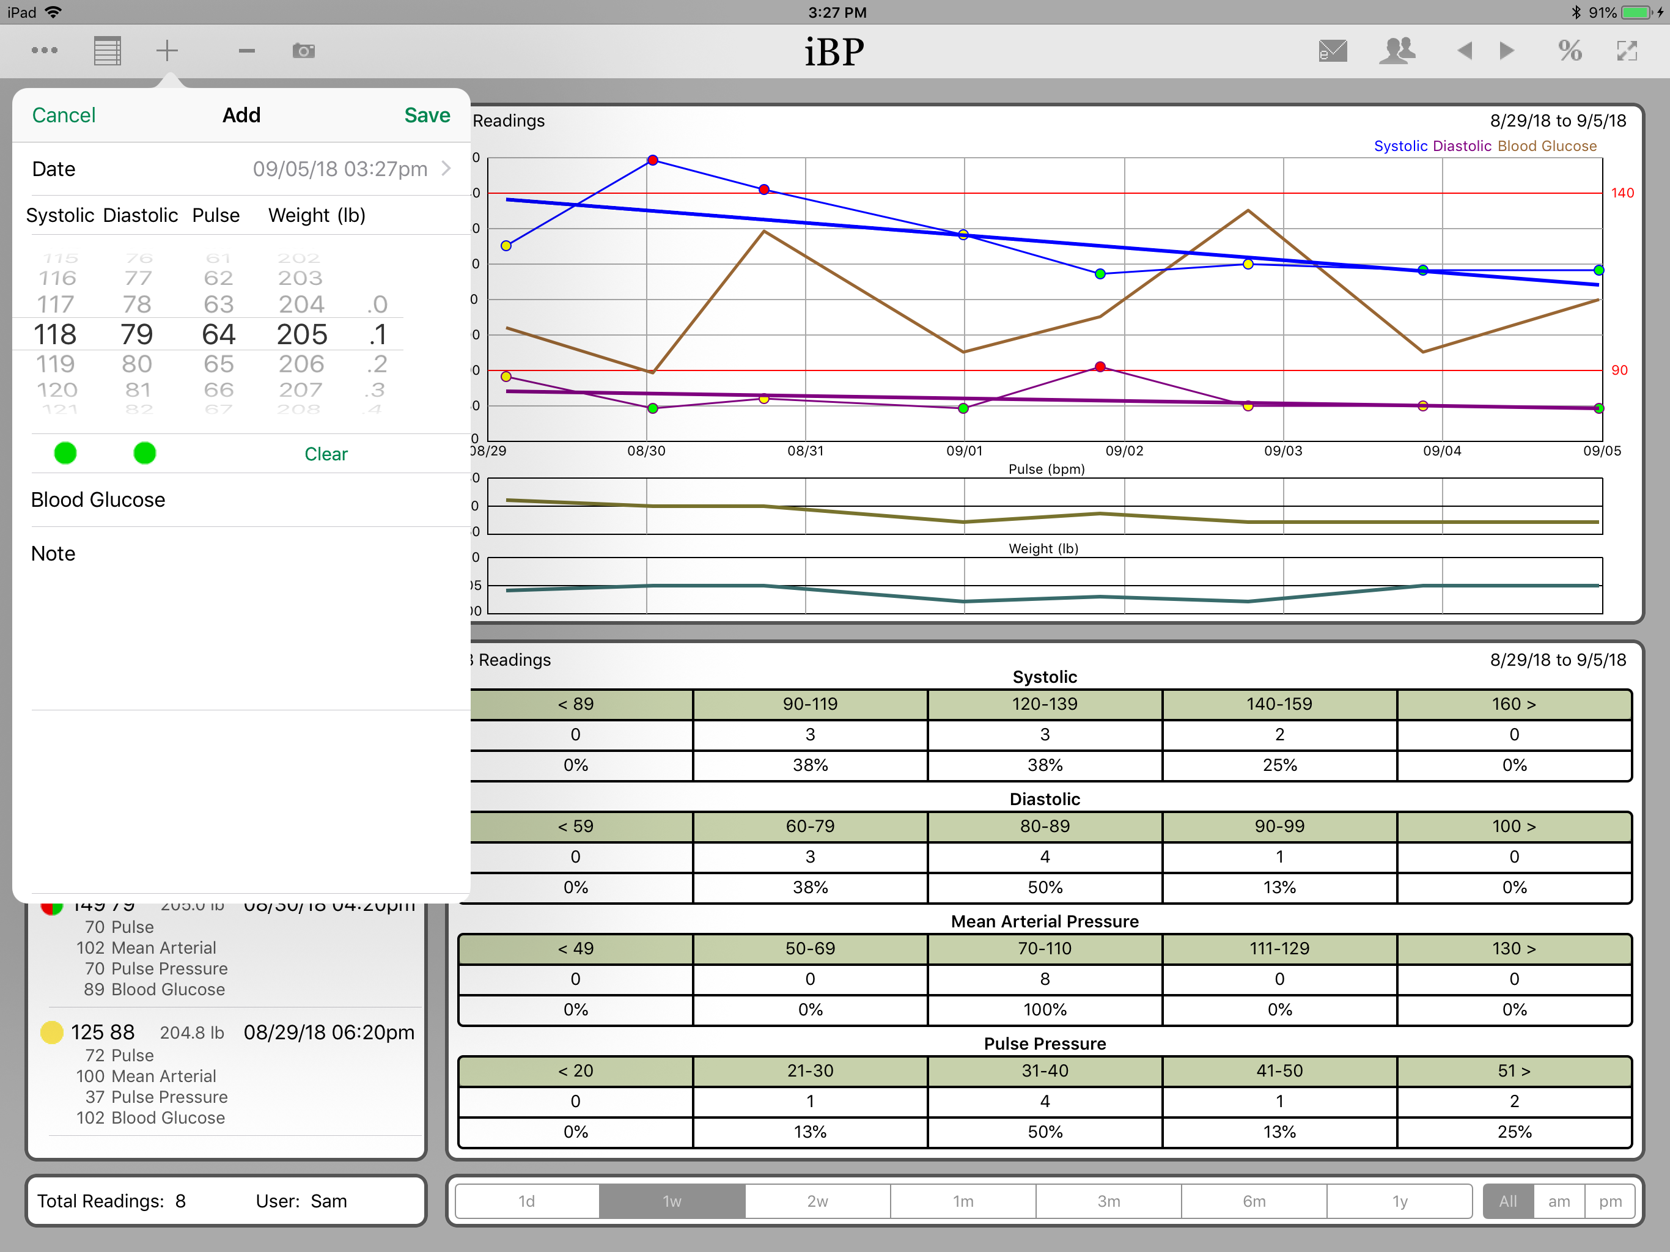Viewport: 1670px width, 1252px height.
Task: Open the users profile icon
Action: click(x=1397, y=51)
